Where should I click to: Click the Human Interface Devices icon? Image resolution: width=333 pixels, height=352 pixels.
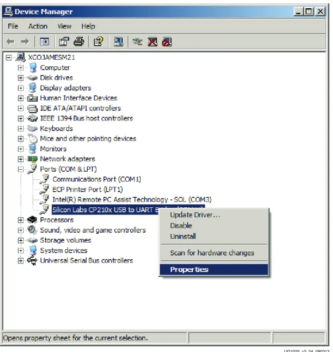point(33,98)
